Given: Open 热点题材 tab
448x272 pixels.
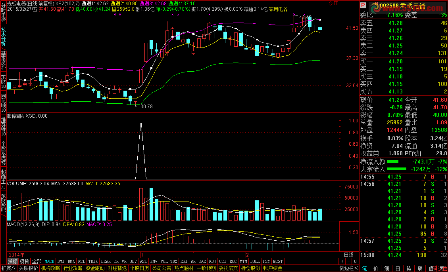Looking at the screenshot, I should [184, 268].
